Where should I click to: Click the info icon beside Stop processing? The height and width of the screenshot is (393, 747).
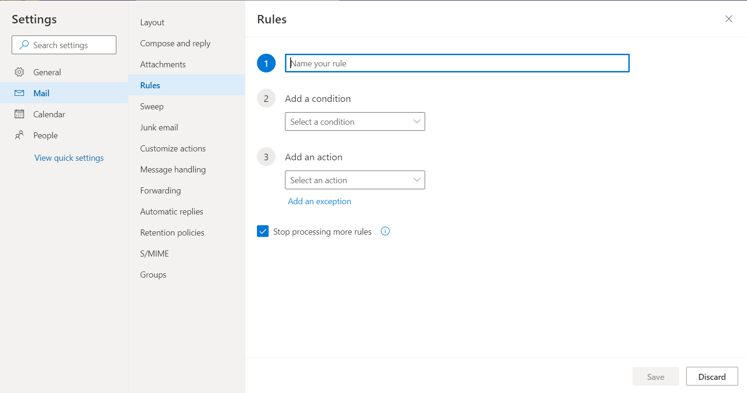pyautogui.click(x=385, y=231)
